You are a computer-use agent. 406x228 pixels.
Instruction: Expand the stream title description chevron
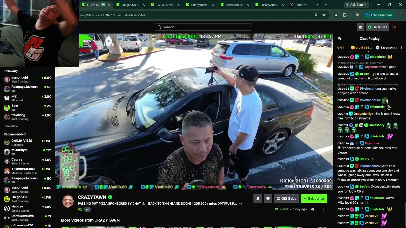click(241, 204)
